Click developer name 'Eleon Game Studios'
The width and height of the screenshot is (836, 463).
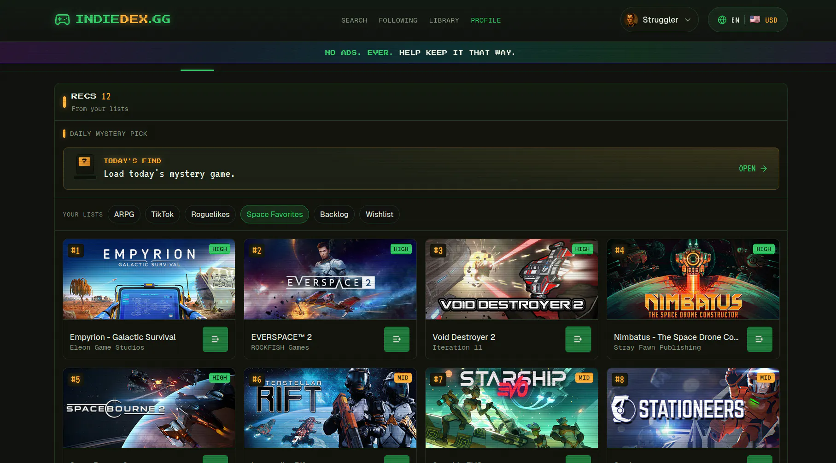coord(107,348)
